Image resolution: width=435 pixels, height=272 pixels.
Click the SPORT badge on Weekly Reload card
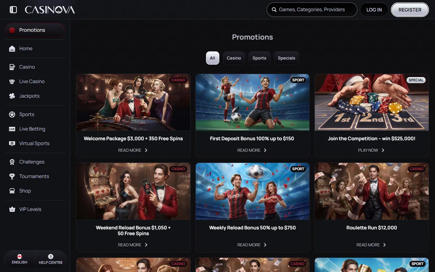(x=298, y=169)
